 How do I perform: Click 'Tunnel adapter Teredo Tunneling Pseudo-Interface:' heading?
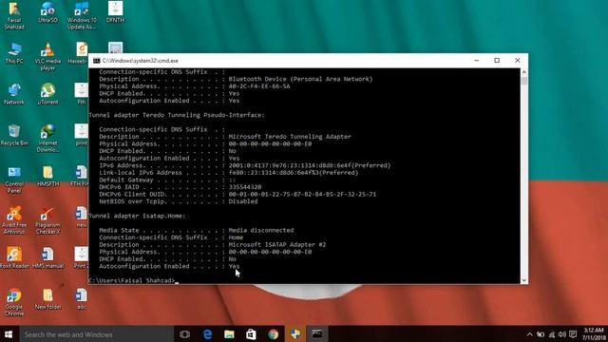pyautogui.click(x=177, y=115)
